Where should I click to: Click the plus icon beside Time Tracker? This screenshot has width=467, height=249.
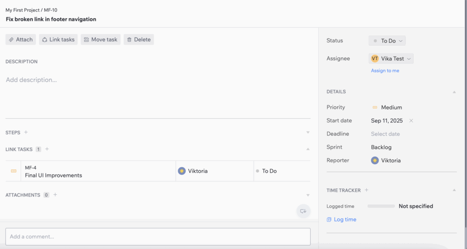click(367, 190)
